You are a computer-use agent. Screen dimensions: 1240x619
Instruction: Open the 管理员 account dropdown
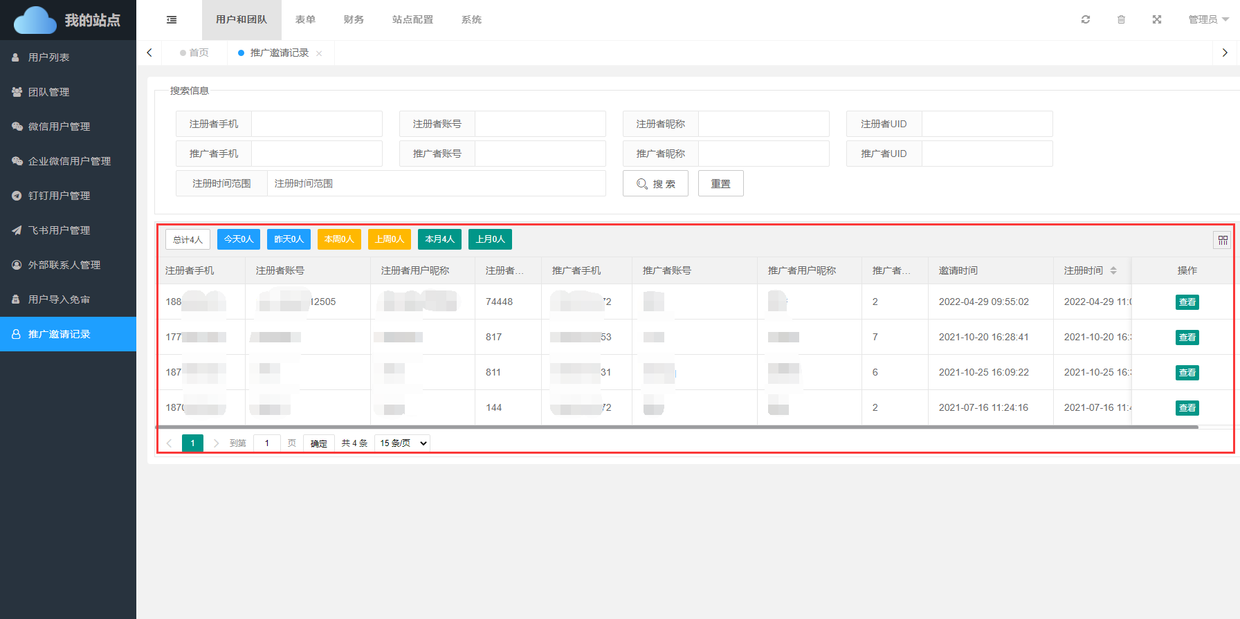1208,19
